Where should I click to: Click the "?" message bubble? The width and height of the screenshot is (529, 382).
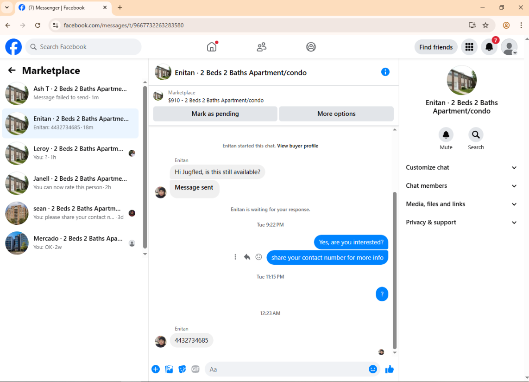(382, 294)
